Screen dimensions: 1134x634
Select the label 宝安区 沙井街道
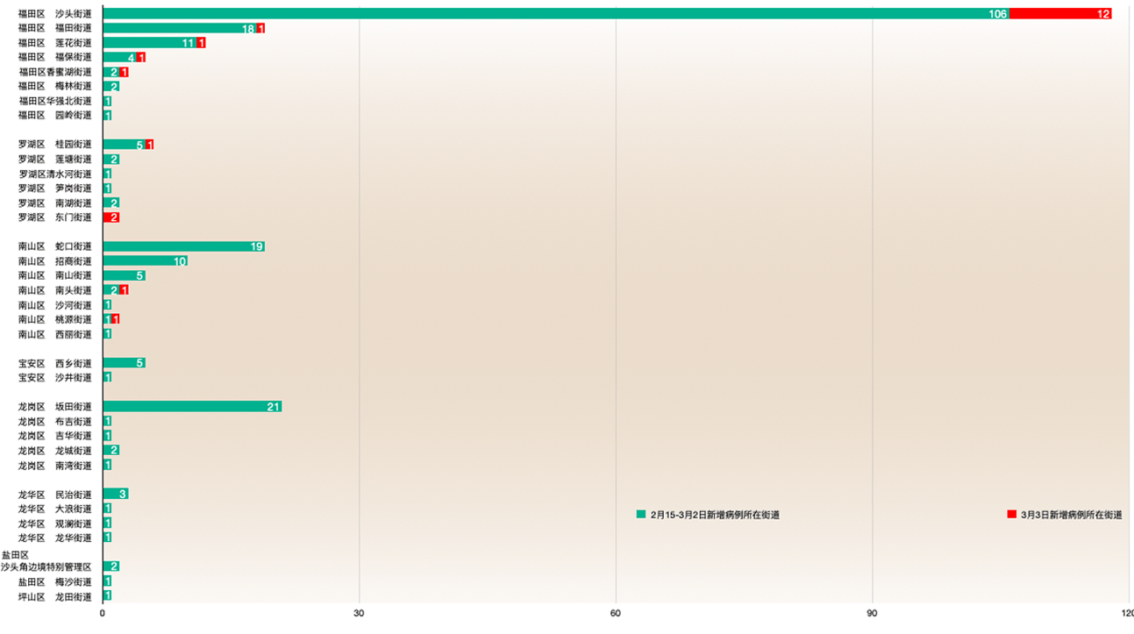[54, 378]
